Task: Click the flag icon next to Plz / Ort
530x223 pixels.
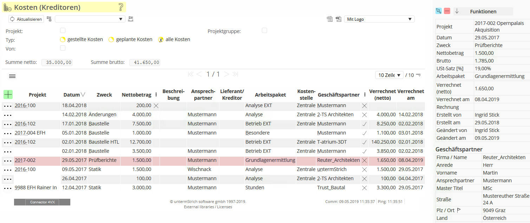Action: [x=459, y=210]
